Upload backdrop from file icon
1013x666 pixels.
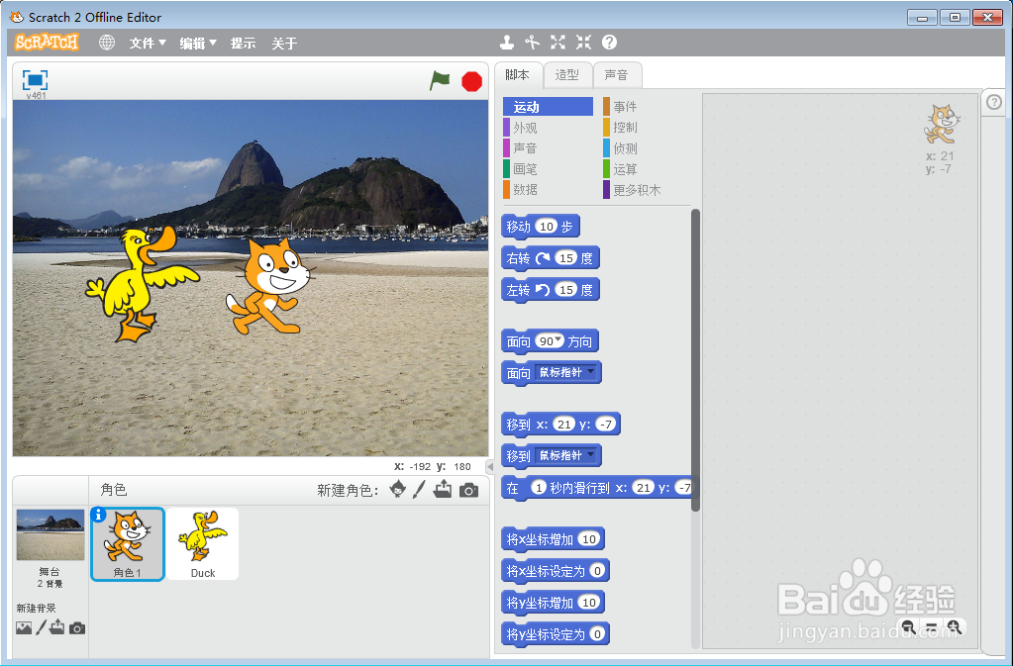pyautogui.click(x=56, y=626)
